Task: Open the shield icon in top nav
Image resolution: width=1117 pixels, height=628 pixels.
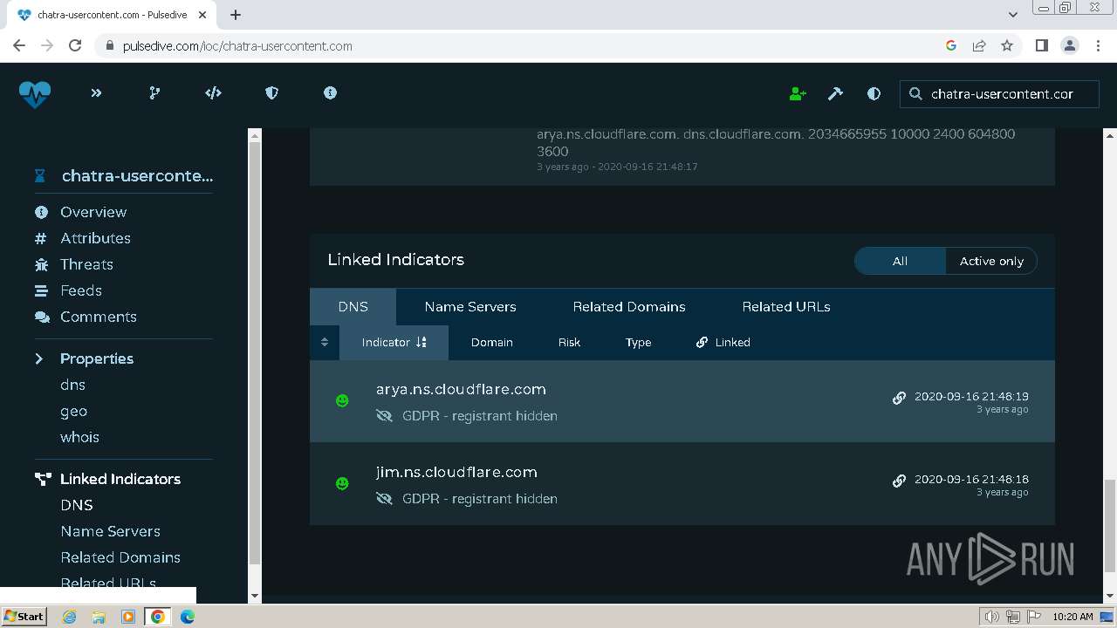Action: [271, 92]
